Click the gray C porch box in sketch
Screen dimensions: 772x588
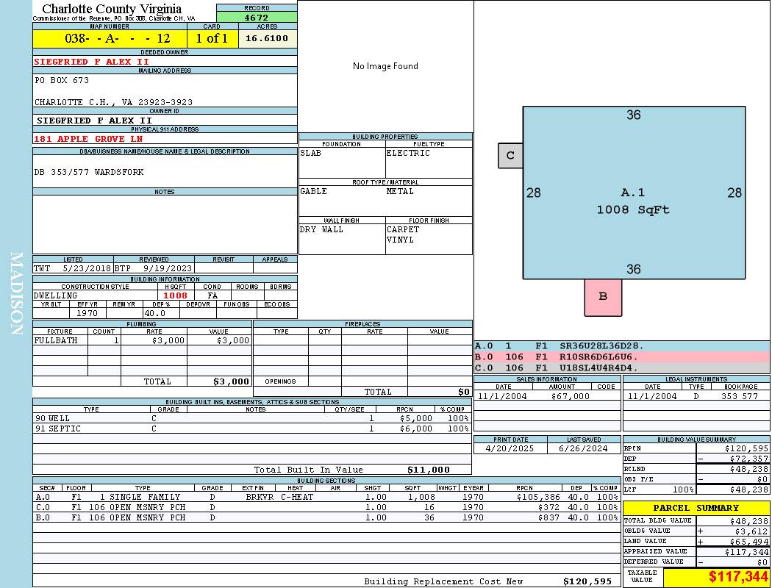(x=510, y=156)
